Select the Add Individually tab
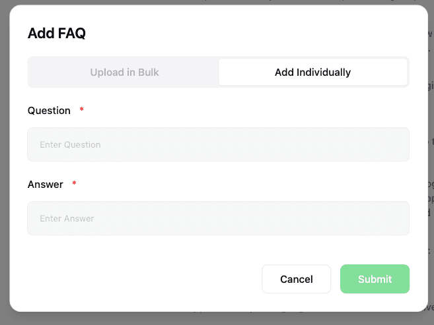Screen dimensions: 434x325 pyautogui.click(x=312, y=73)
